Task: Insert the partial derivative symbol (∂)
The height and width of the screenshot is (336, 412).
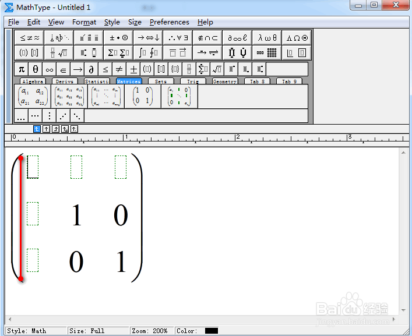Action: pyautogui.click(x=91, y=69)
